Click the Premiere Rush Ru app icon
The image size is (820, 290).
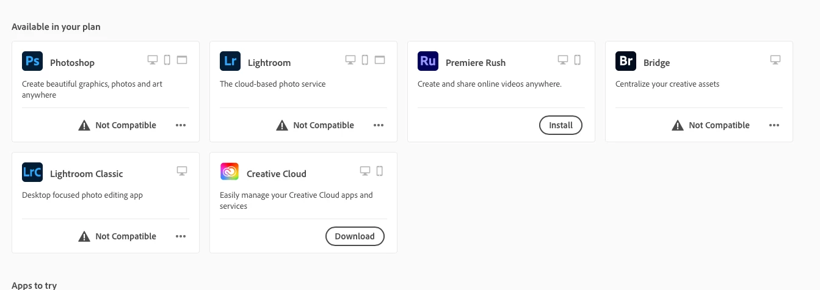[427, 62]
